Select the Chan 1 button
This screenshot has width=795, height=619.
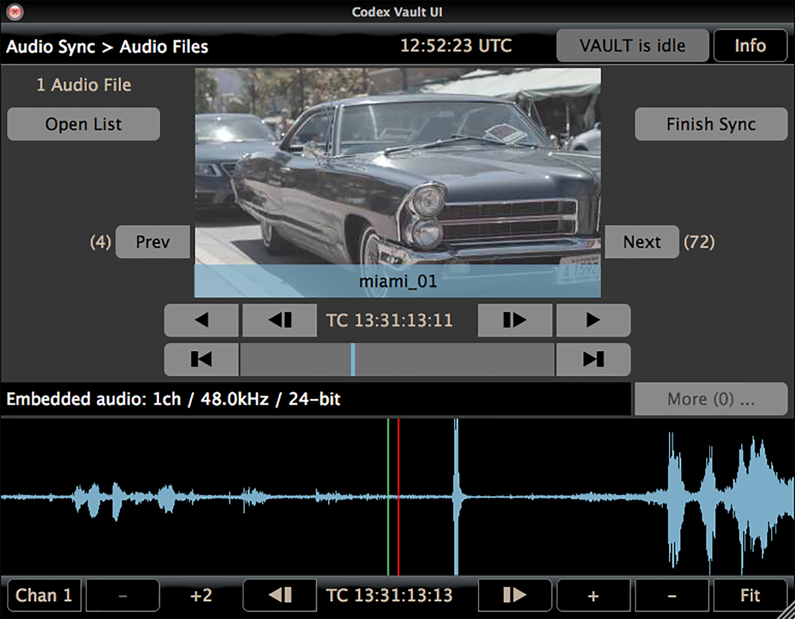pyautogui.click(x=44, y=595)
